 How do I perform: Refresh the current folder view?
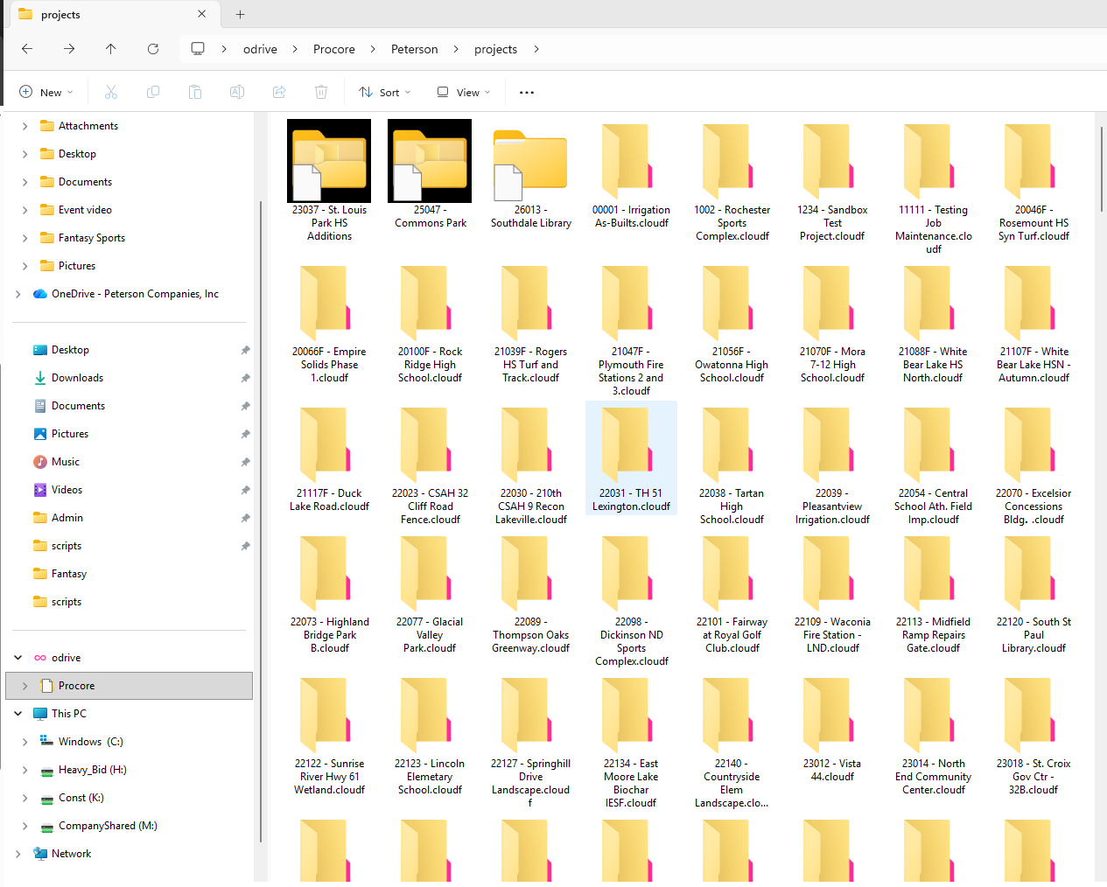[153, 49]
